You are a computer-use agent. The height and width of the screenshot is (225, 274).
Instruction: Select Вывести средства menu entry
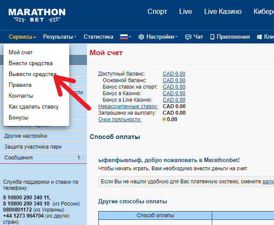[33, 74]
